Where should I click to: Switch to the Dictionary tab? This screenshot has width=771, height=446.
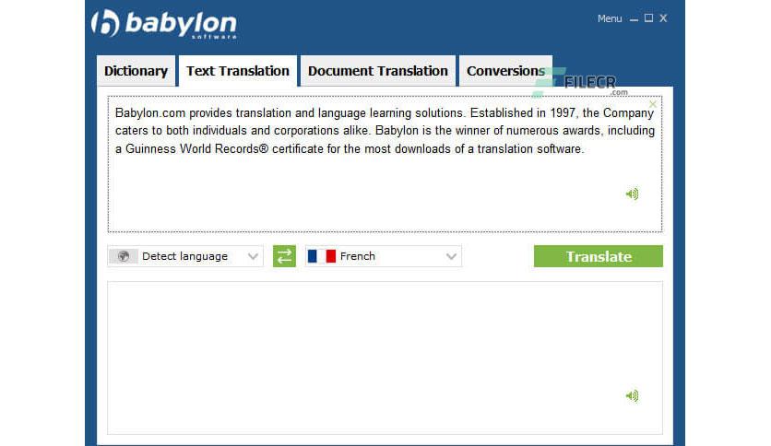(x=136, y=71)
